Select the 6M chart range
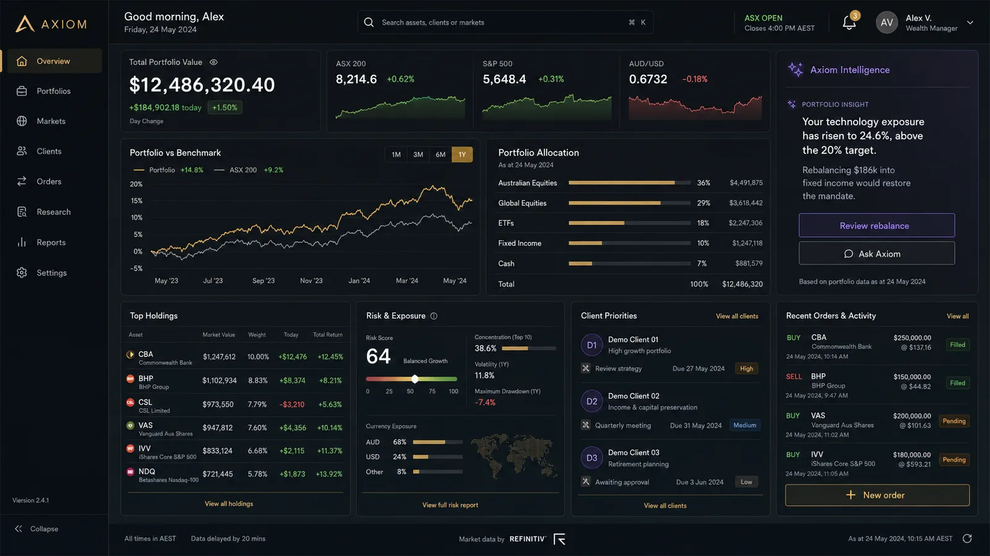This screenshot has height=556, width=990. pos(441,154)
